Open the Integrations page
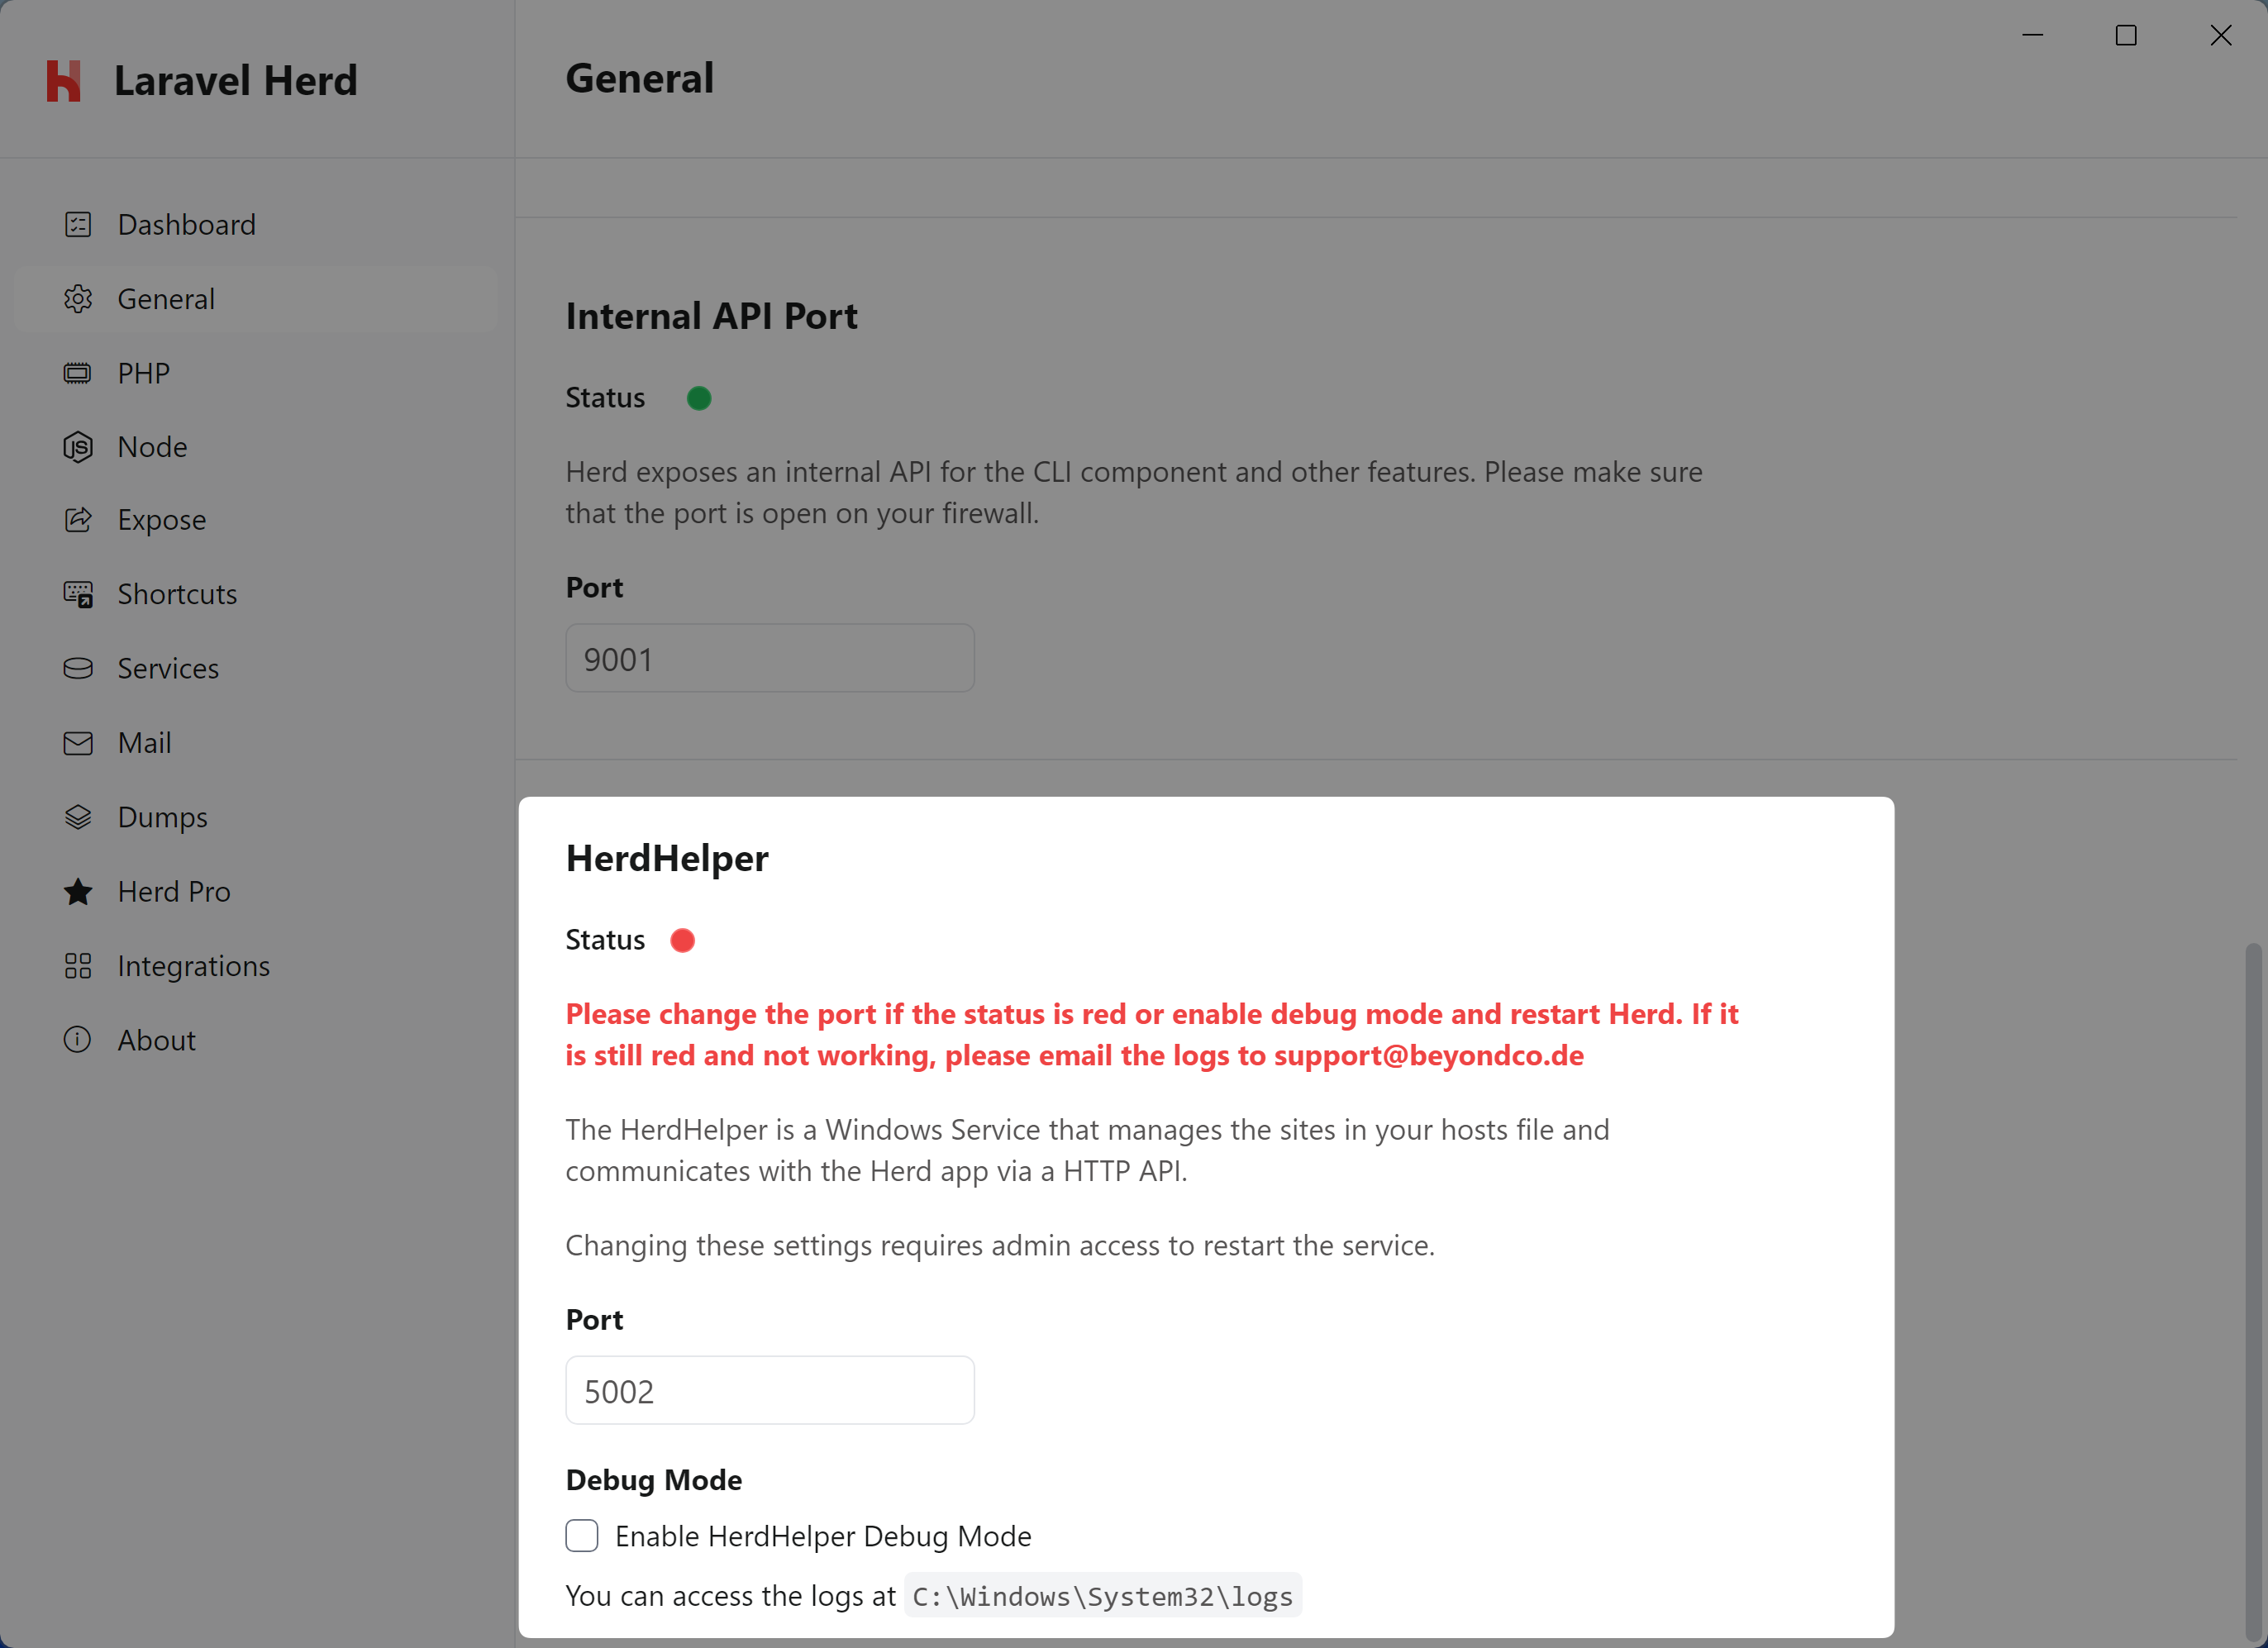The width and height of the screenshot is (2268, 1648). coord(194,966)
